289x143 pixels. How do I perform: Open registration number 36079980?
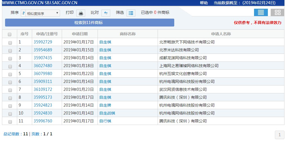click(x=43, y=74)
